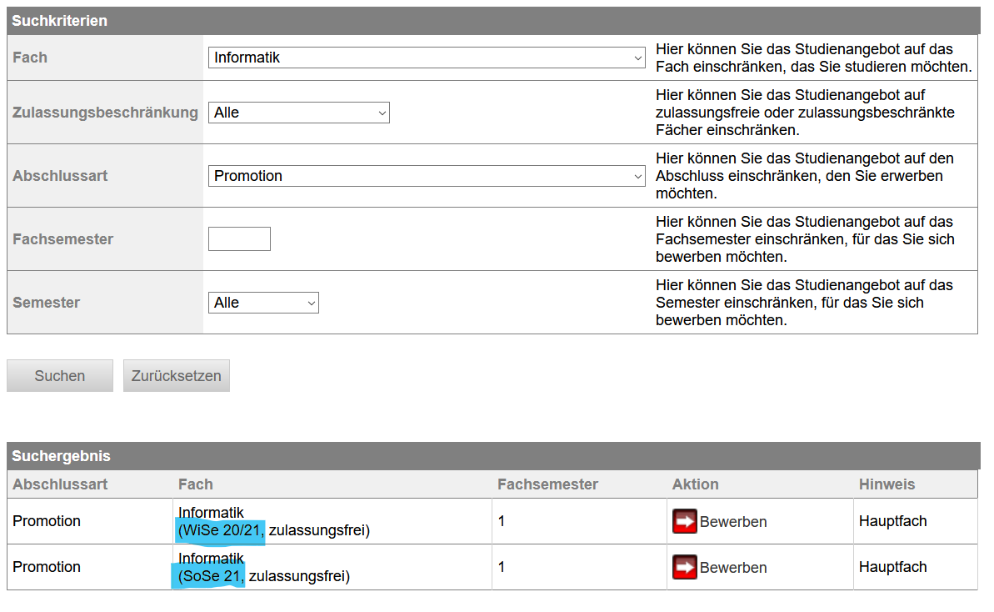This screenshot has height=612, width=994.
Task: Click the Suchen button
Action: click(60, 376)
